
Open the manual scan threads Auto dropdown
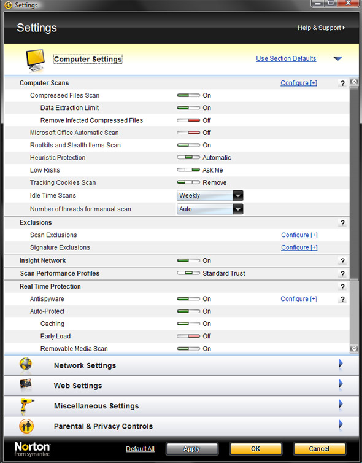tap(210, 209)
